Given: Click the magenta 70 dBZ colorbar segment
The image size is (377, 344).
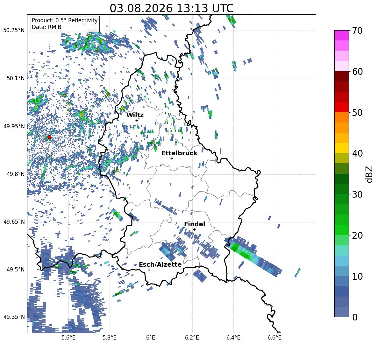Looking at the screenshot, I should click(x=341, y=35).
